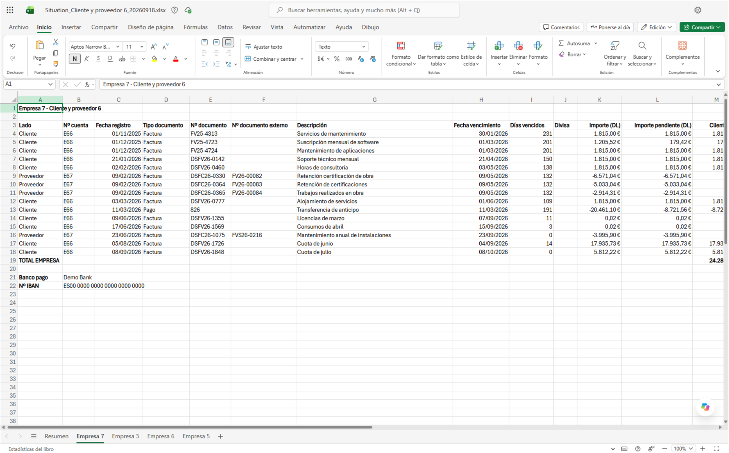Click the search box Buscar herramientas
The width and height of the screenshot is (729, 453).
click(364, 10)
